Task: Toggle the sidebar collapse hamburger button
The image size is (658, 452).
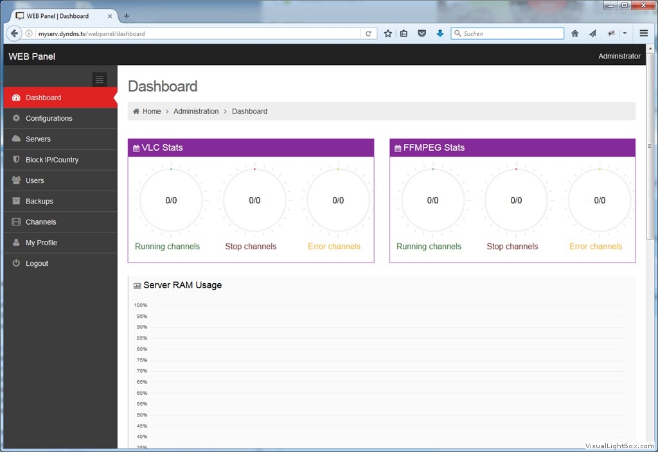Action: [100, 80]
